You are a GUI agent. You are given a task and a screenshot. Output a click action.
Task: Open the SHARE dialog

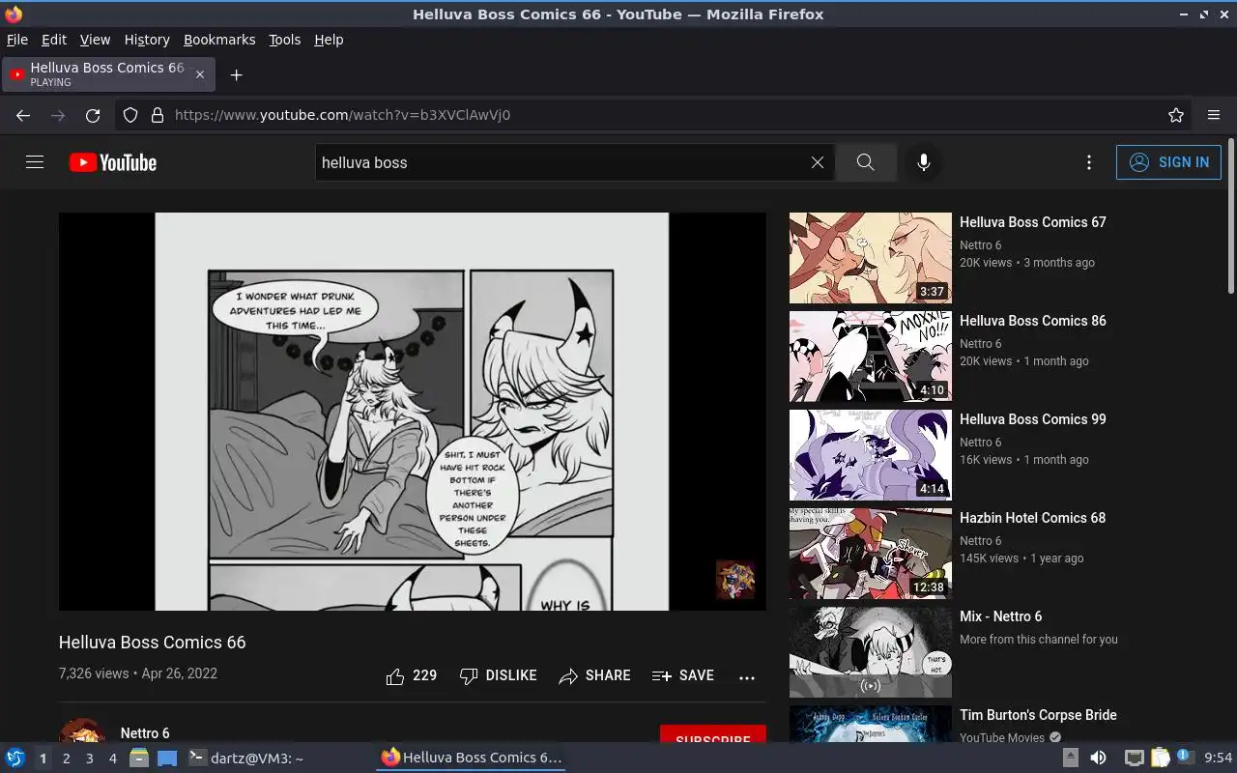click(594, 675)
